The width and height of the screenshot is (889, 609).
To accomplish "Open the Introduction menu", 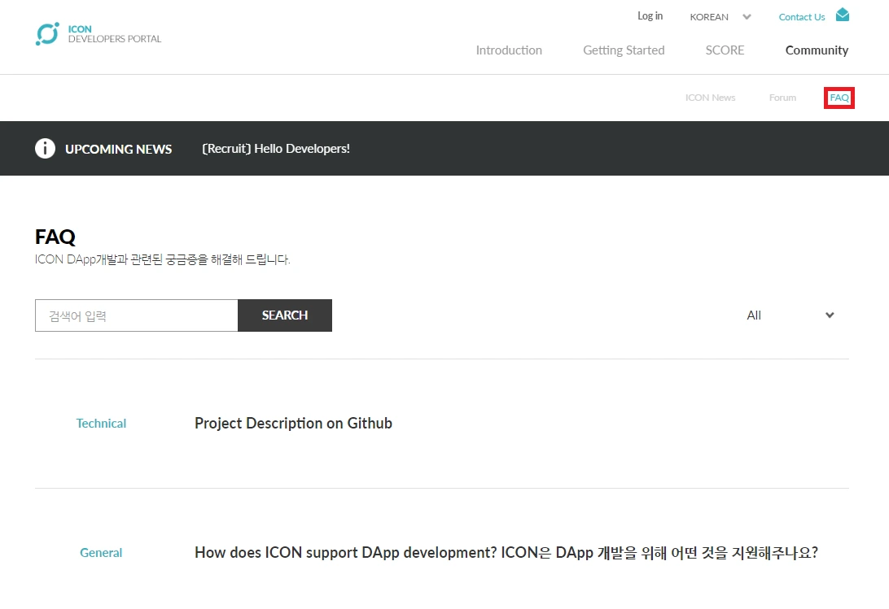I will 509,50.
